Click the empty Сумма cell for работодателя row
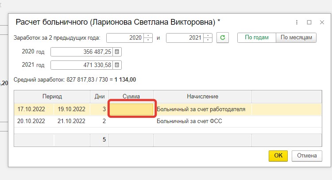This screenshot has width=332, height=180. (131, 109)
